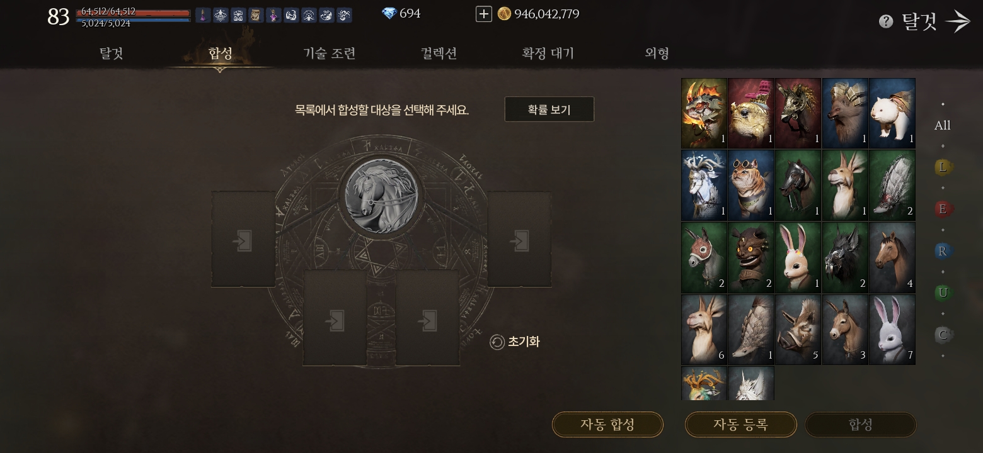The height and width of the screenshot is (453, 983).
Task: Click the exit arrow icon at top right
Action: (x=958, y=21)
